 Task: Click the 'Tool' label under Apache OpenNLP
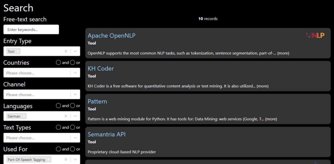click(x=92, y=43)
